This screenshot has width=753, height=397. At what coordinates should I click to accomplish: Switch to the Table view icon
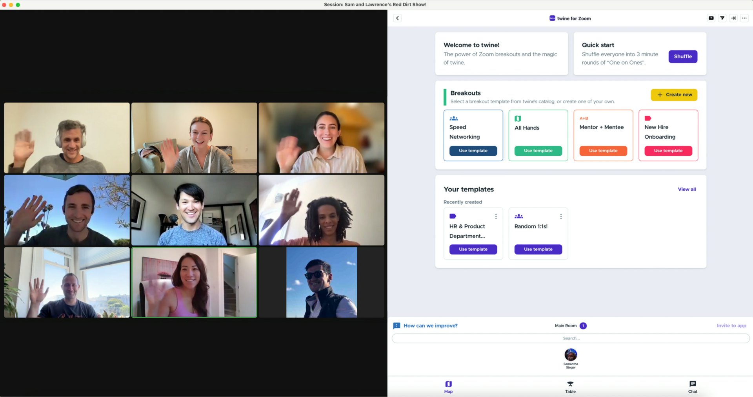[x=570, y=386]
